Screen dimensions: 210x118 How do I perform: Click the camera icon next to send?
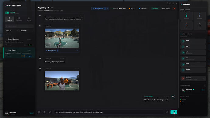pos(167,112)
